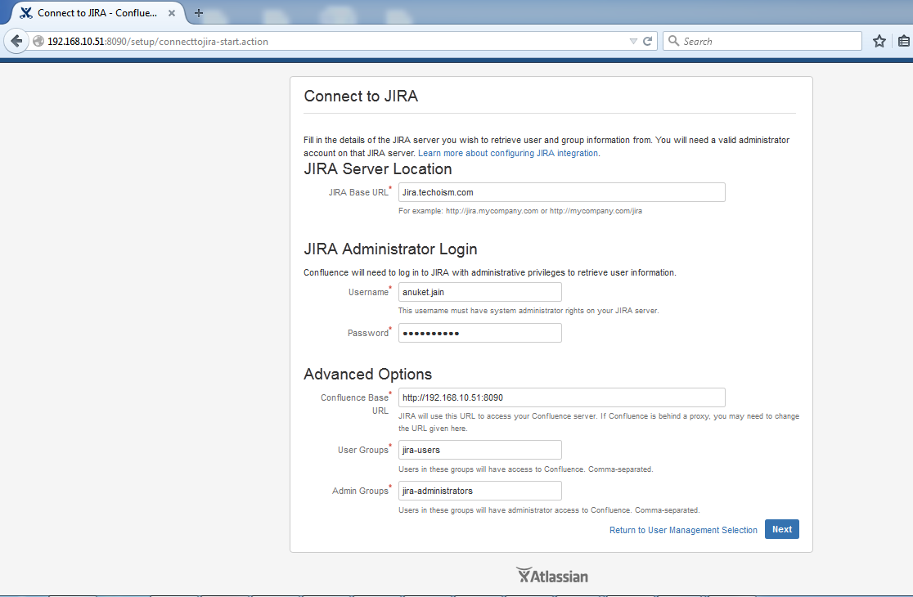Open the URL history dropdown arrow
This screenshot has height=597, width=913.
[x=633, y=42]
